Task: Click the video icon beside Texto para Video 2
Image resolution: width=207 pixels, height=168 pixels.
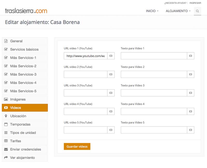Action: pyautogui.click(x=190, y=74)
